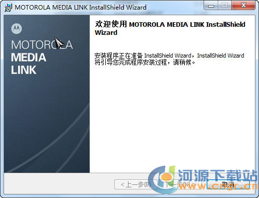Click the installer icon in the title bar
The height and width of the screenshot is (198, 259).
pos(8,8)
